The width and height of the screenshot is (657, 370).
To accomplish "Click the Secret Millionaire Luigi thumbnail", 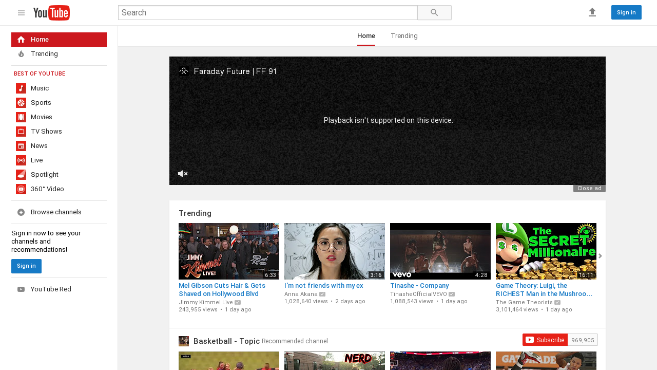I will (546, 251).
